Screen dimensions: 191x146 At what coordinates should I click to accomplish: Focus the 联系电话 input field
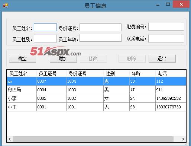(x=166, y=38)
